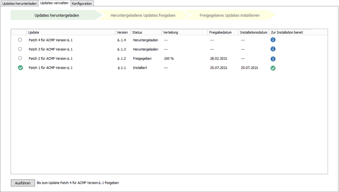Click 'Freigegeben' status cell
Screen dimensions: 339x192
[142, 59]
